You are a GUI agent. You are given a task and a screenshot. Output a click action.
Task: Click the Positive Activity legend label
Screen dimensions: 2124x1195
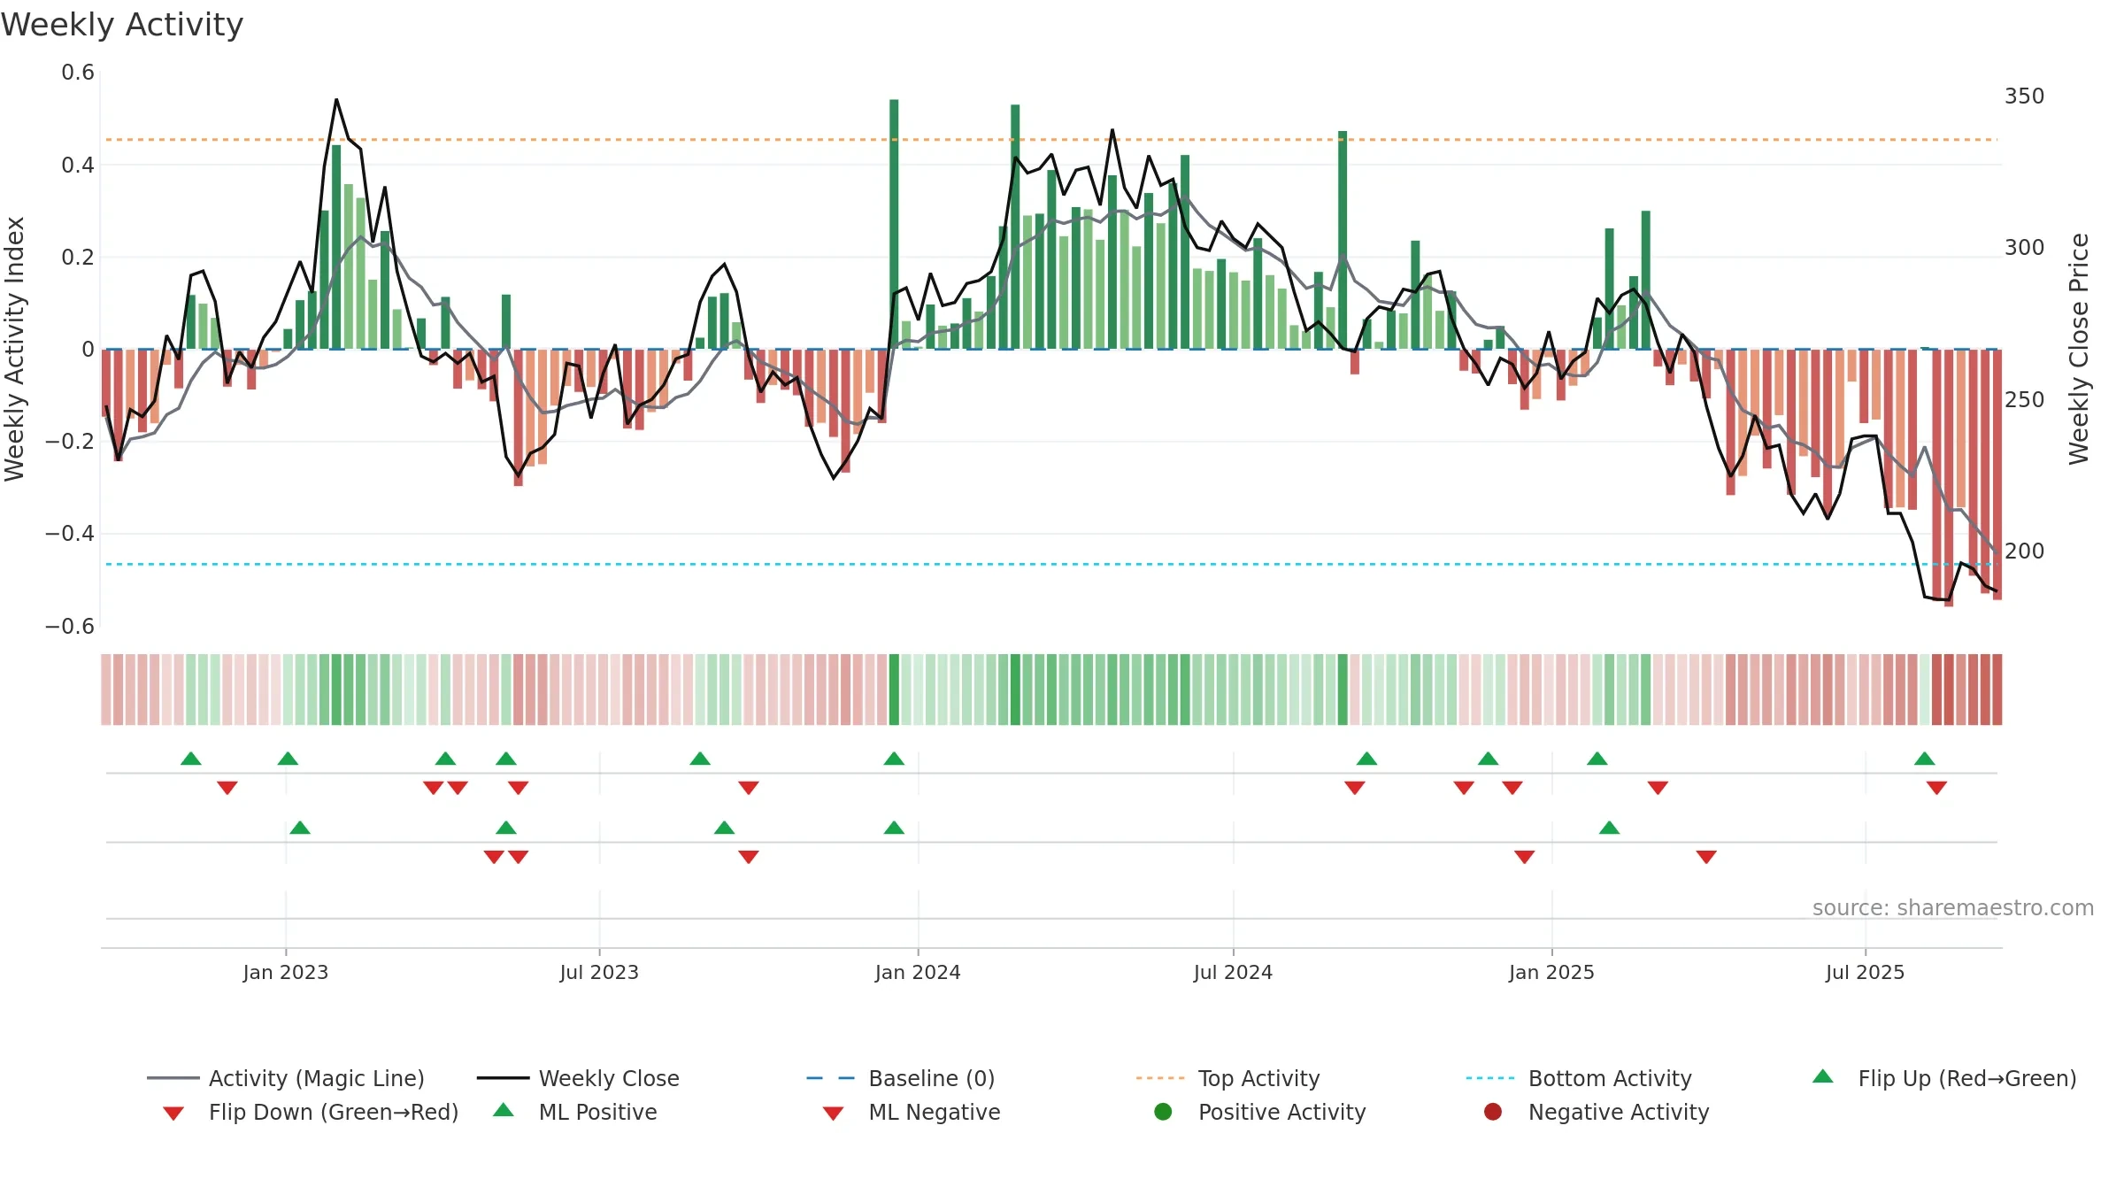click(x=1281, y=1112)
